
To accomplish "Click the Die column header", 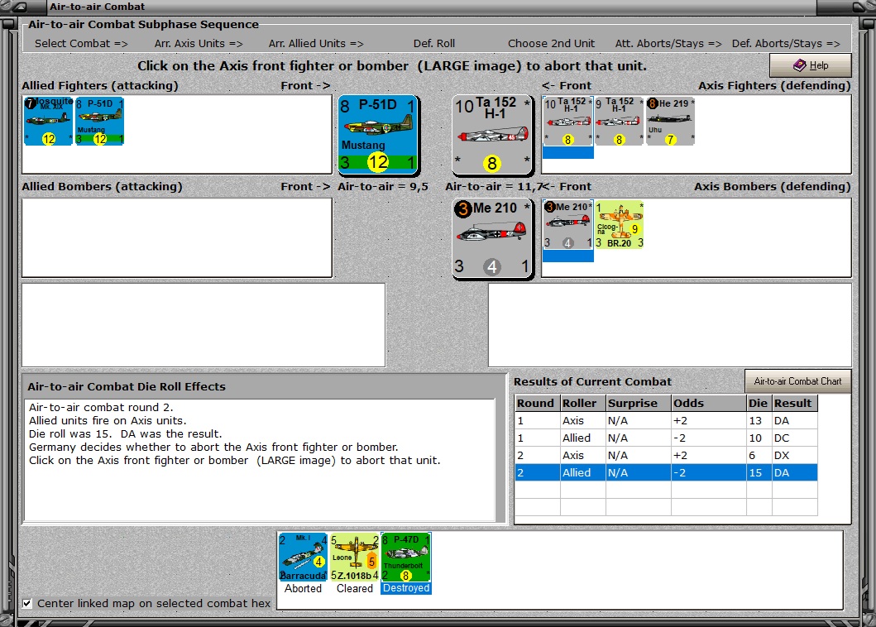I will pyautogui.click(x=759, y=403).
